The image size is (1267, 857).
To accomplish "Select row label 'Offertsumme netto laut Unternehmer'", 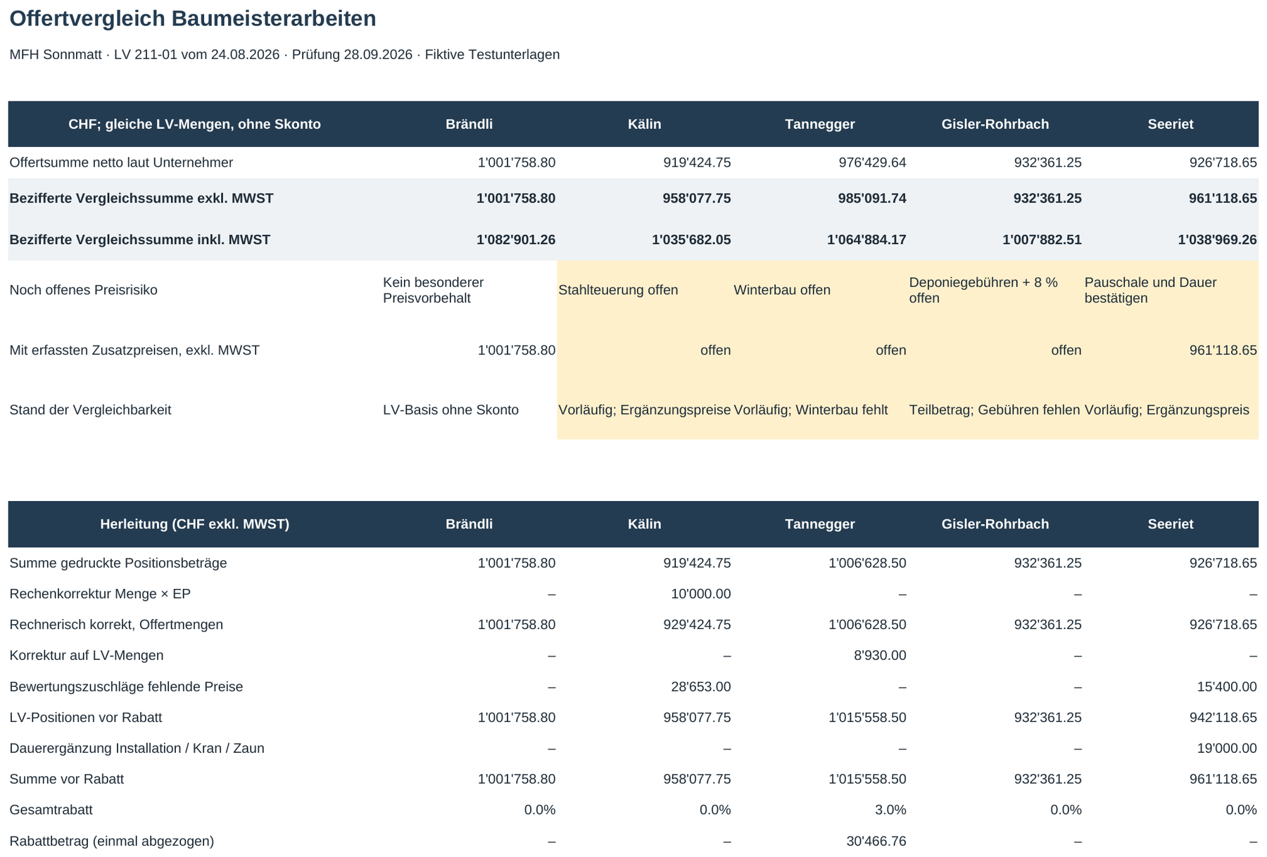I will (x=121, y=163).
